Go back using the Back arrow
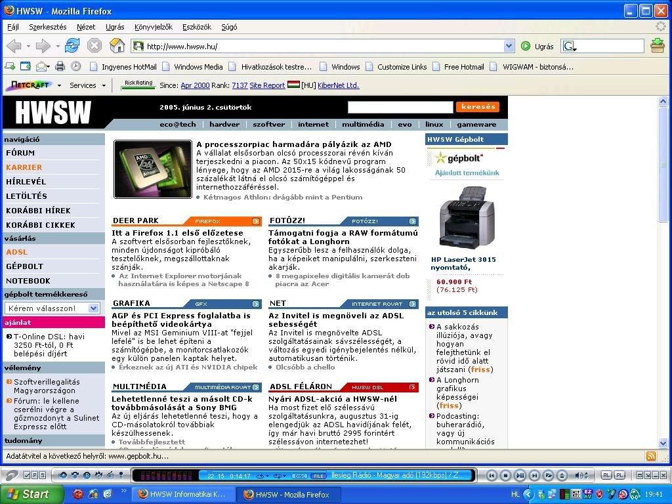The width and height of the screenshot is (672, 504). (14, 45)
